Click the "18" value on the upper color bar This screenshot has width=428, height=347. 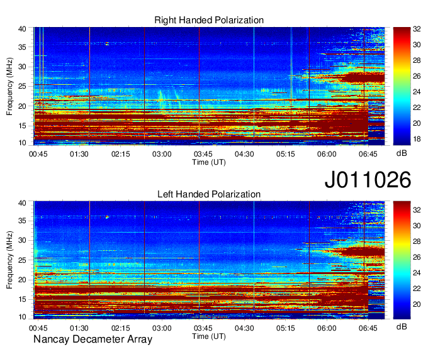pos(417,139)
